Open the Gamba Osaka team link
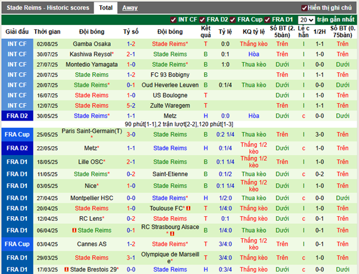This screenshot has height=274, width=359. tap(92, 44)
